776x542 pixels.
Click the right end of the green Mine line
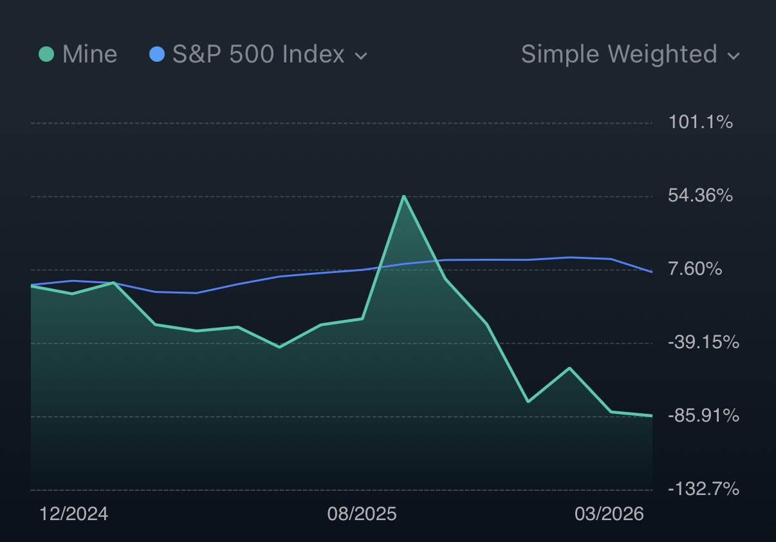[652, 416]
